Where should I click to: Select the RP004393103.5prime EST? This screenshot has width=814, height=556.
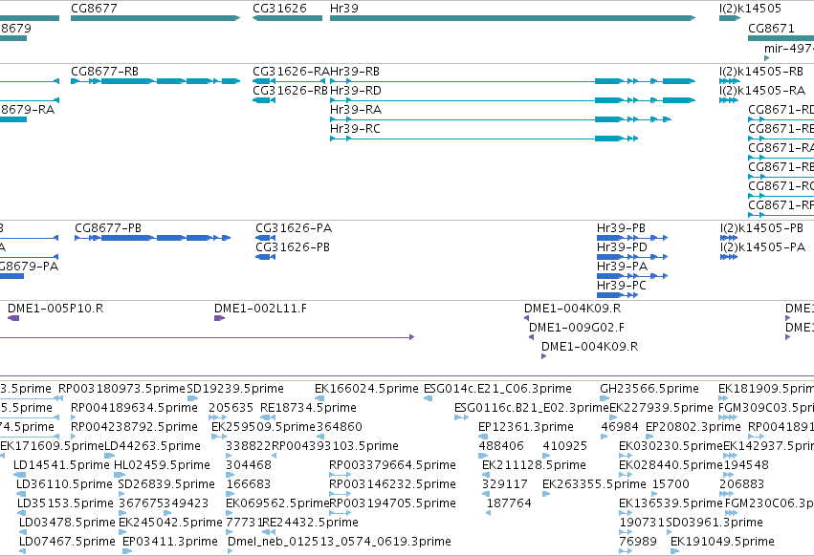tap(336, 446)
